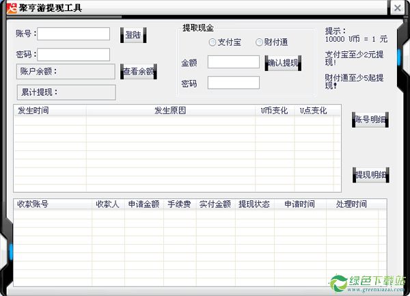Click the 发生原因 column header
The height and width of the screenshot is (296, 410).
(x=170, y=110)
